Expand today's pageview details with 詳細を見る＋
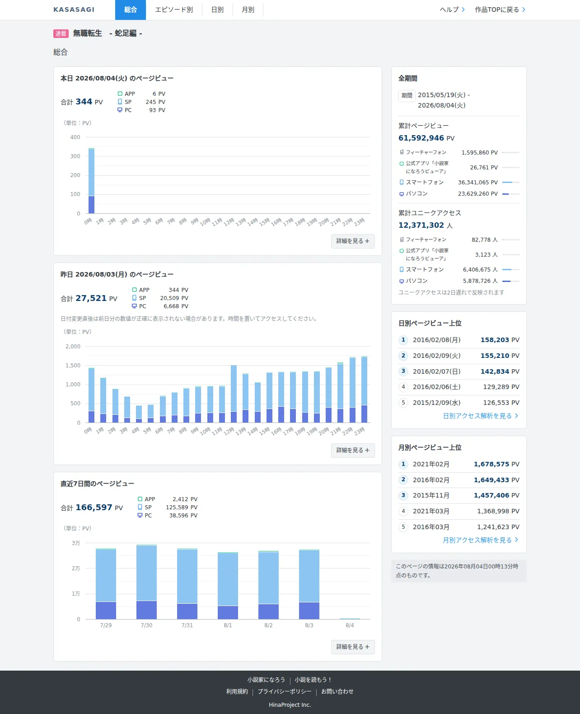Image resolution: width=580 pixels, height=714 pixels. tap(353, 241)
